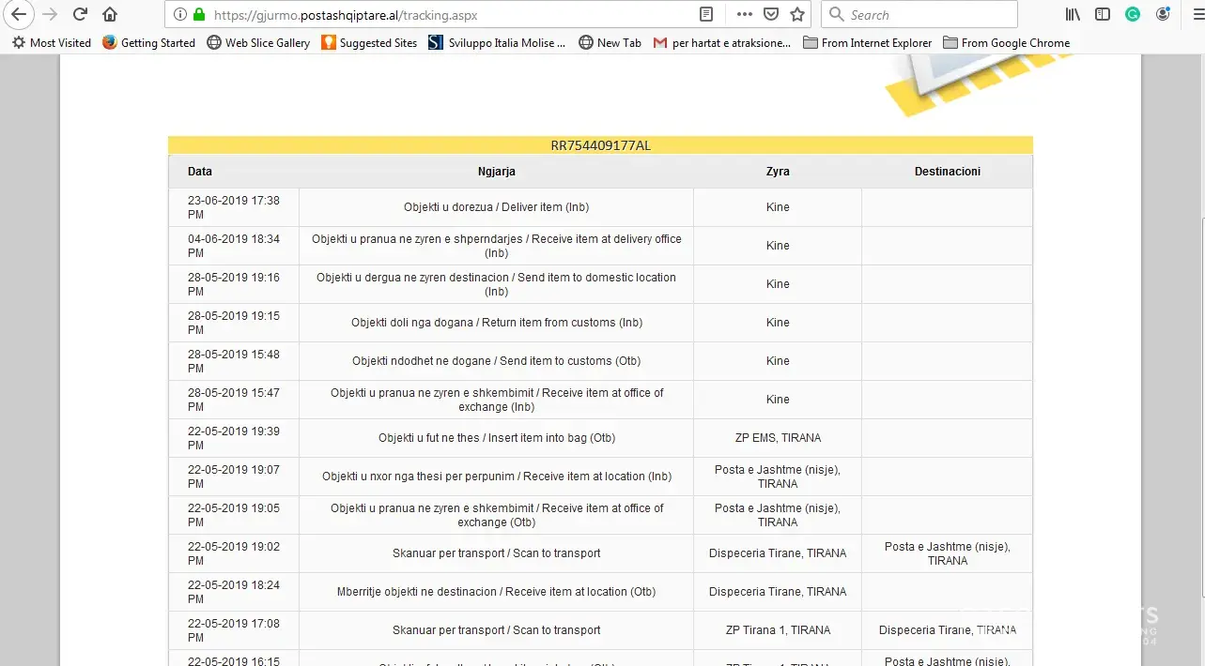Open the Most Visited bookmarks menu
The width and height of the screenshot is (1205, 666).
tap(52, 42)
